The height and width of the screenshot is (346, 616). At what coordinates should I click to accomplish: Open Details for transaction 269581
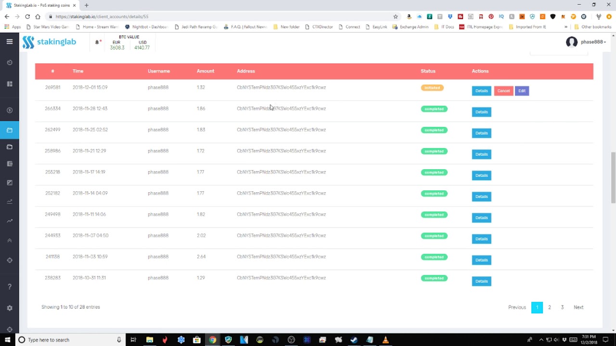tap(481, 91)
